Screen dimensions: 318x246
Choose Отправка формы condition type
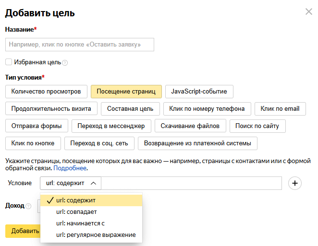pos(37,126)
